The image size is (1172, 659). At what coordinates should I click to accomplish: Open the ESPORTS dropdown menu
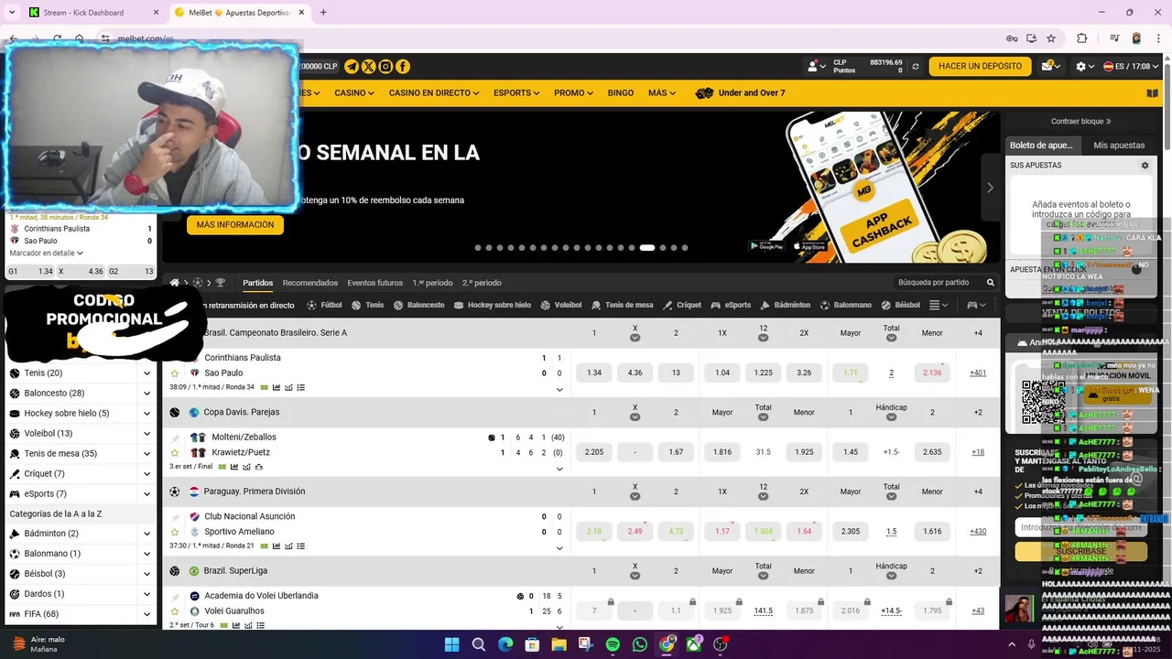(x=515, y=92)
